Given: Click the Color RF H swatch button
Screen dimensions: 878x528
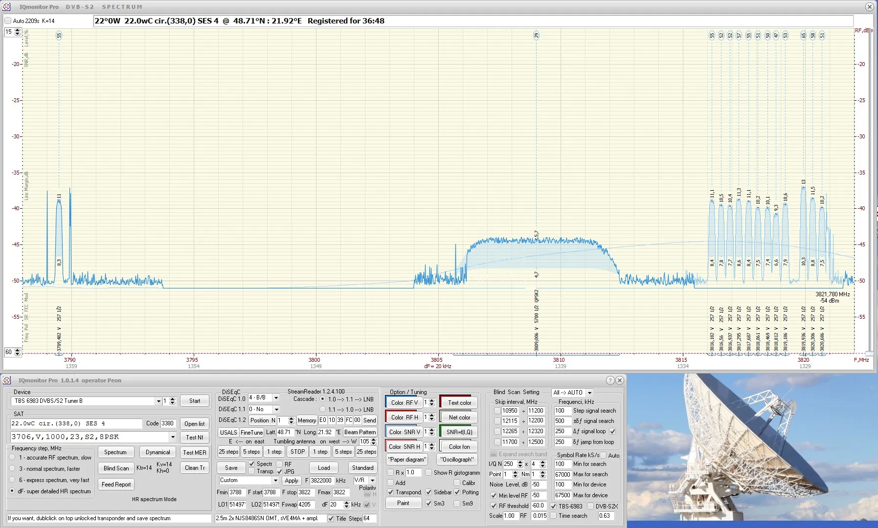Looking at the screenshot, I should click(x=404, y=417).
